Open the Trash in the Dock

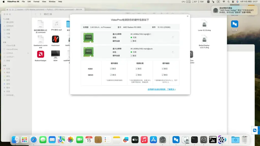tap(245, 140)
